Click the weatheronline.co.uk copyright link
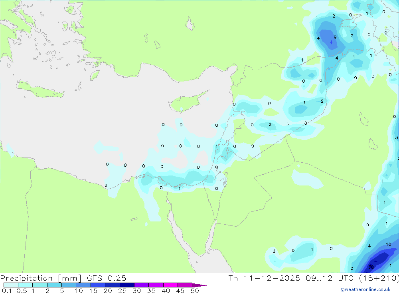Viewport: 399px width, 293px height. 365,289
